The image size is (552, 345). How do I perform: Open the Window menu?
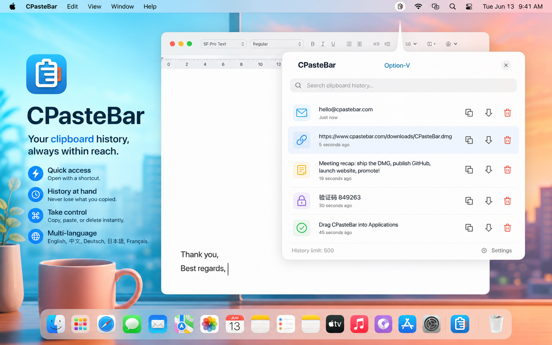(123, 6)
